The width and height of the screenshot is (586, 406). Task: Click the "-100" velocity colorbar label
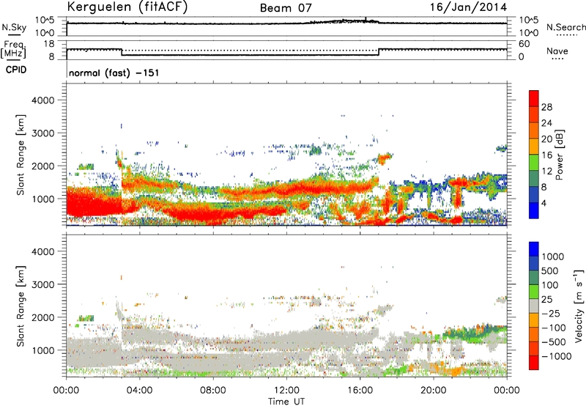(555, 328)
